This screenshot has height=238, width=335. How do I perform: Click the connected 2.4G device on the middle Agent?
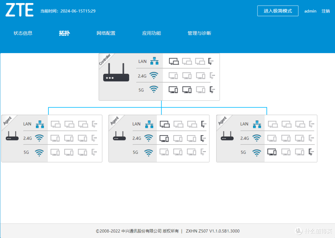(164, 138)
